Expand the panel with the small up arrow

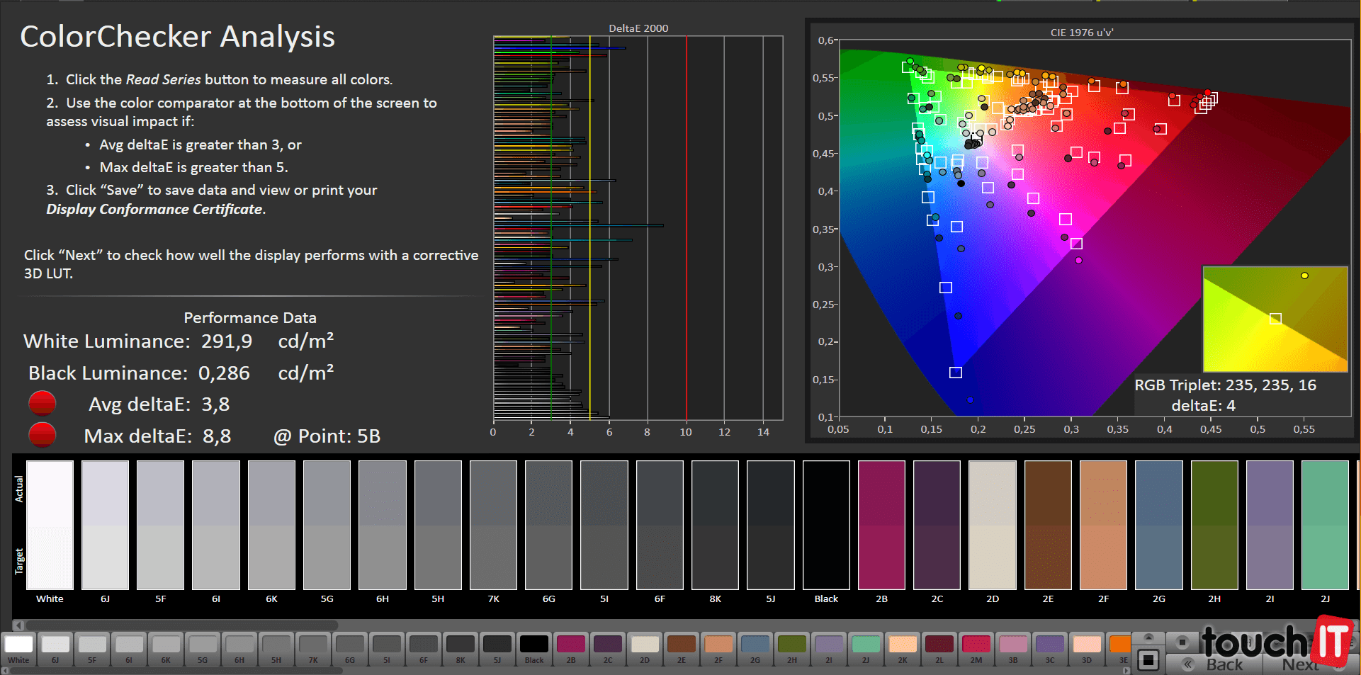click(1148, 637)
